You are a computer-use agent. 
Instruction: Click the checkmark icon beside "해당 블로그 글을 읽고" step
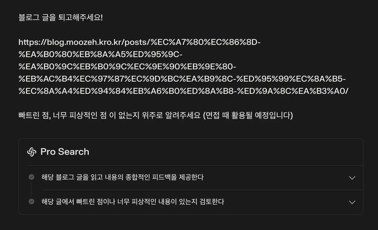click(x=31, y=177)
